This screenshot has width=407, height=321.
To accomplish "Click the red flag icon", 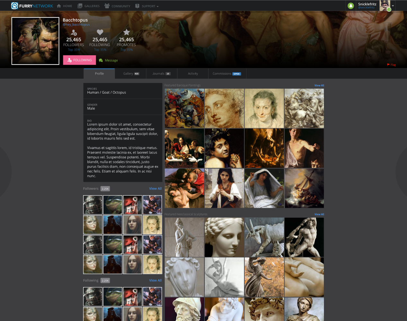I will pyautogui.click(x=388, y=65).
